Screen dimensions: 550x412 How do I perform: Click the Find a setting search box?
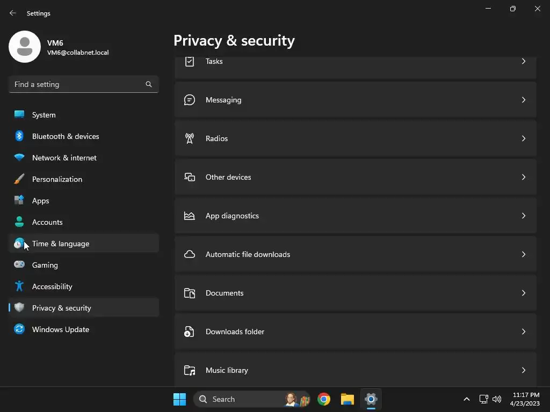click(78, 84)
